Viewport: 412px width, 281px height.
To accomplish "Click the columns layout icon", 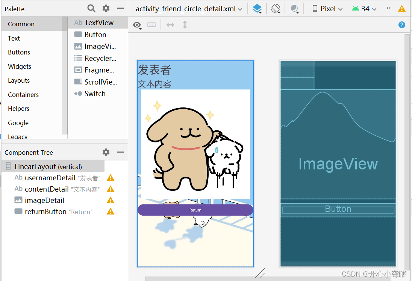I will click(151, 25).
